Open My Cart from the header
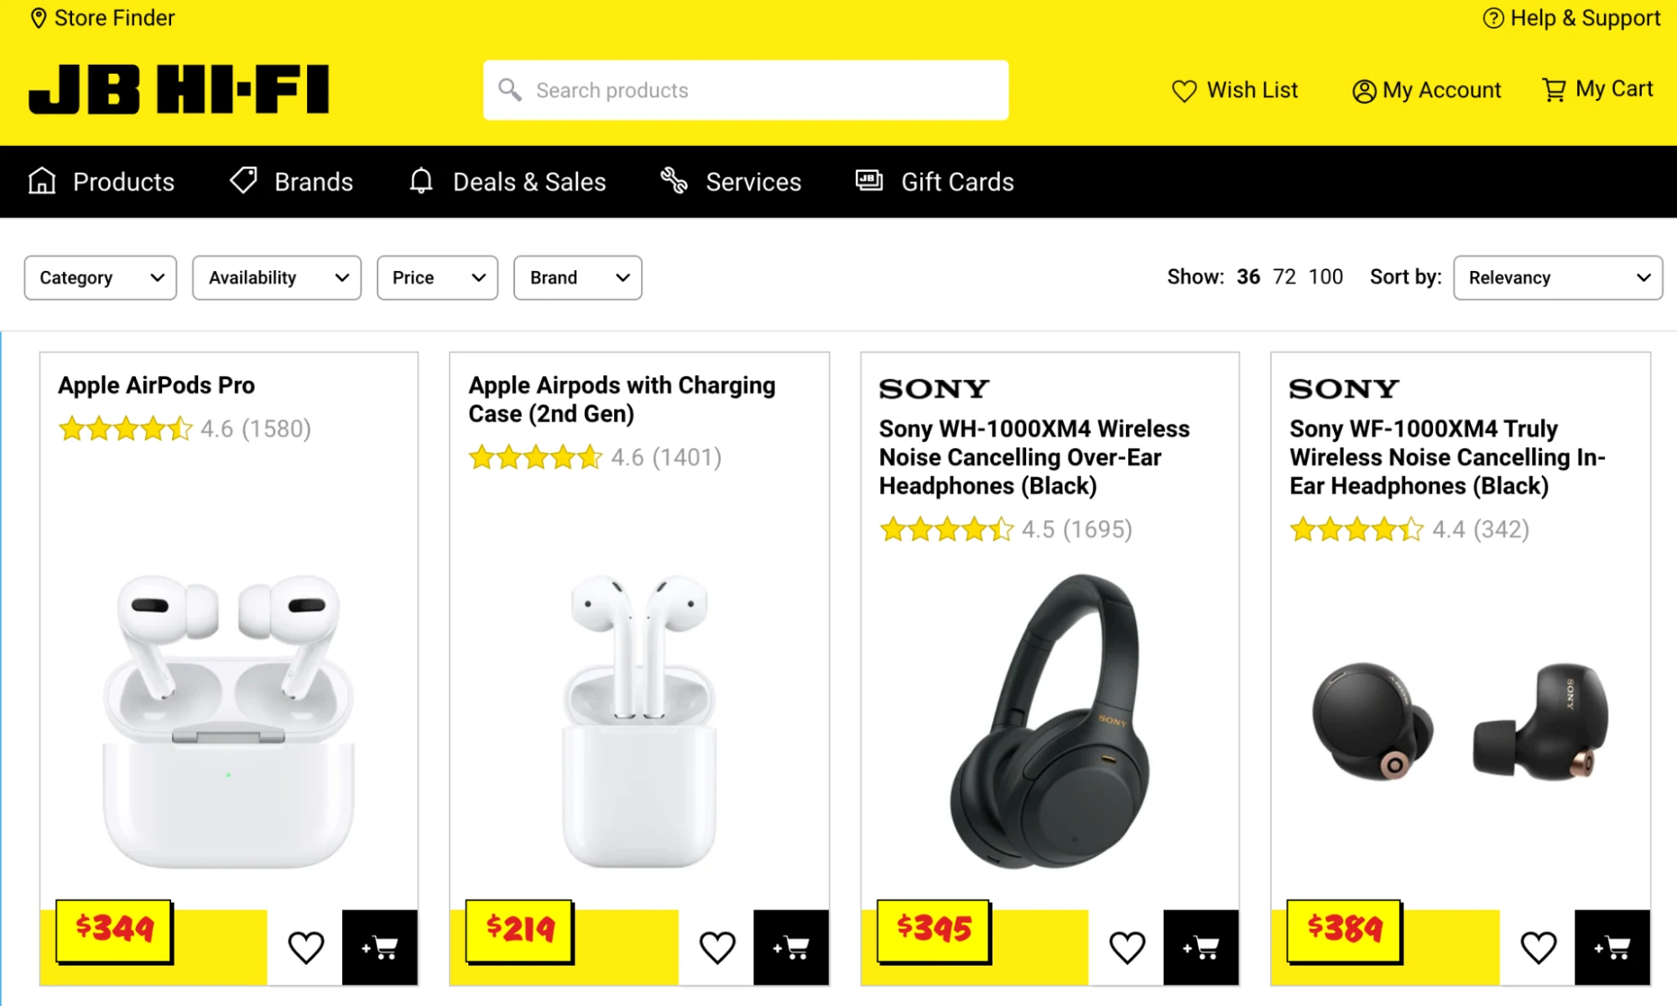The height and width of the screenshot is (1006, 1677). click(1597, 89)
